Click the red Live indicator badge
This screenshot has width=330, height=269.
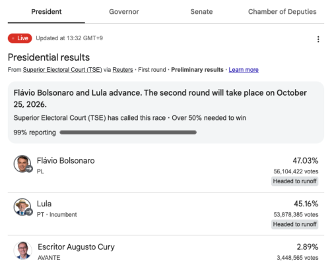pyautogui.click(x=20, y=38)
